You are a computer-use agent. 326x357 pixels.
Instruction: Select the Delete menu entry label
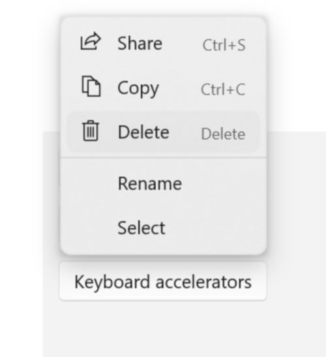pos(143,132)
